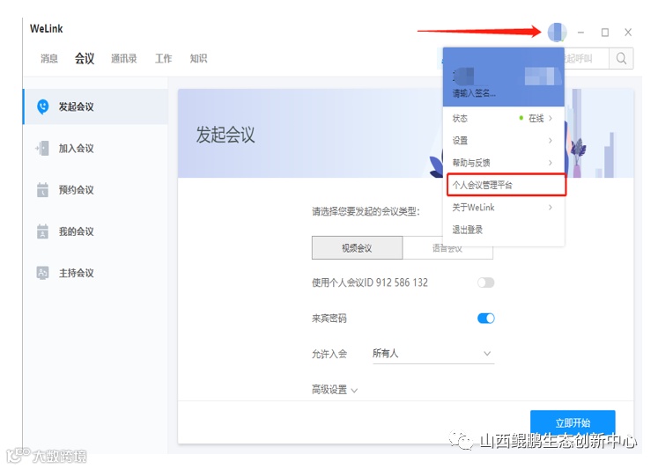
Task: Click the 立即开始 button
Action: coord(573,423)
